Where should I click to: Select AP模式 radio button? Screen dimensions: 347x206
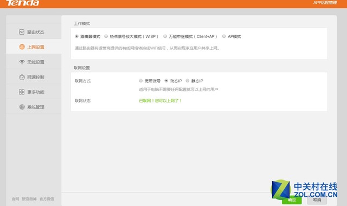coord(224,36)
